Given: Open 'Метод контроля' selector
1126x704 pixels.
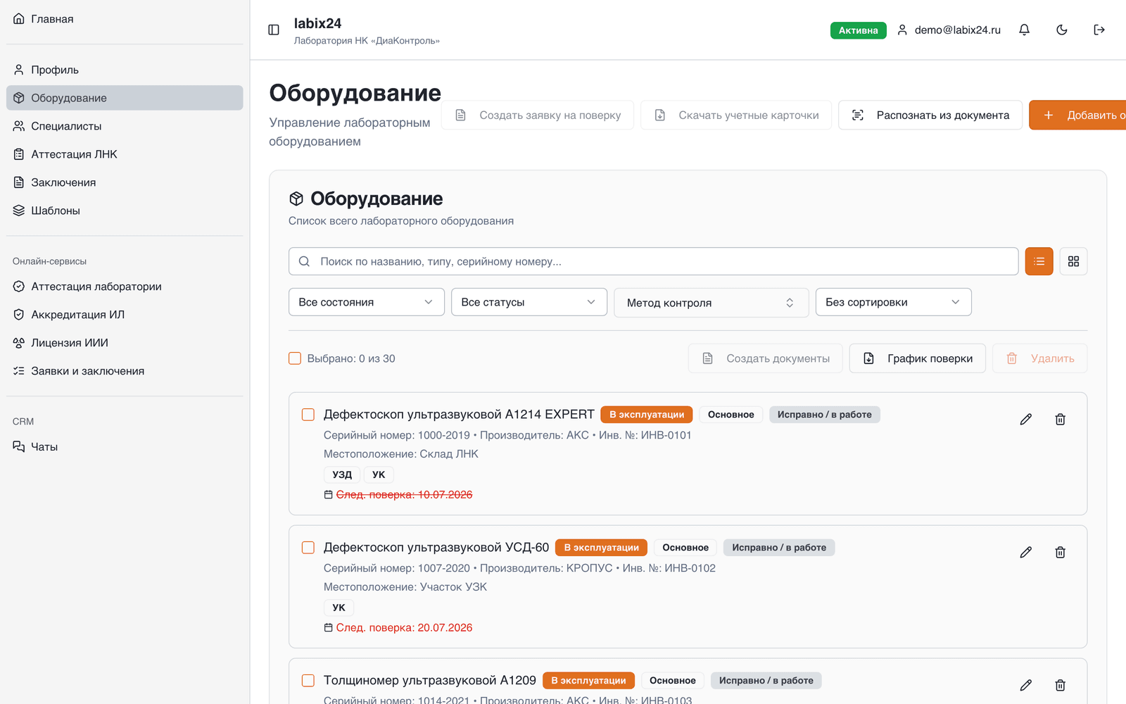Looking at the screenshot, I should tap(711, 303).
